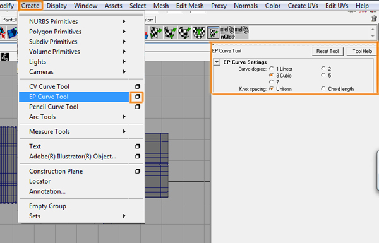Run the mel nCloth shelf script
Image resolution: width=379 pixels, height=243 pixels.
(227, 32)
